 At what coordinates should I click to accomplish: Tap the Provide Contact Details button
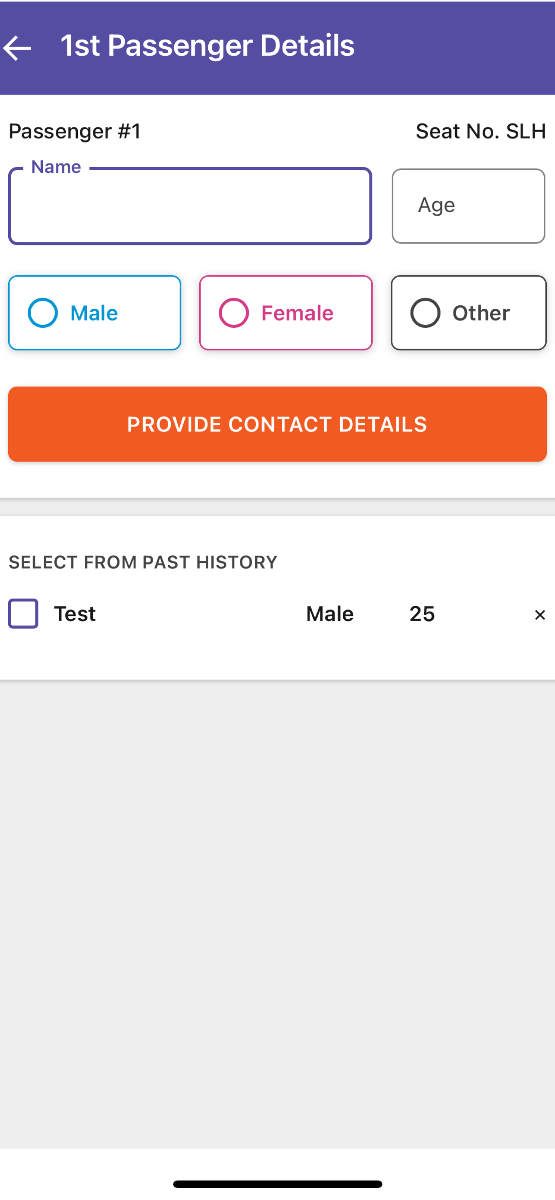[x=277, y=424]
